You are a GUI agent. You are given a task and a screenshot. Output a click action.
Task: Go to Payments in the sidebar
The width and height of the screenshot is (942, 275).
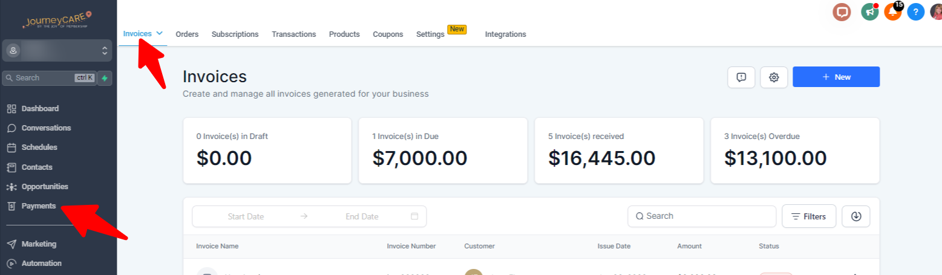(x=39, y=206)
